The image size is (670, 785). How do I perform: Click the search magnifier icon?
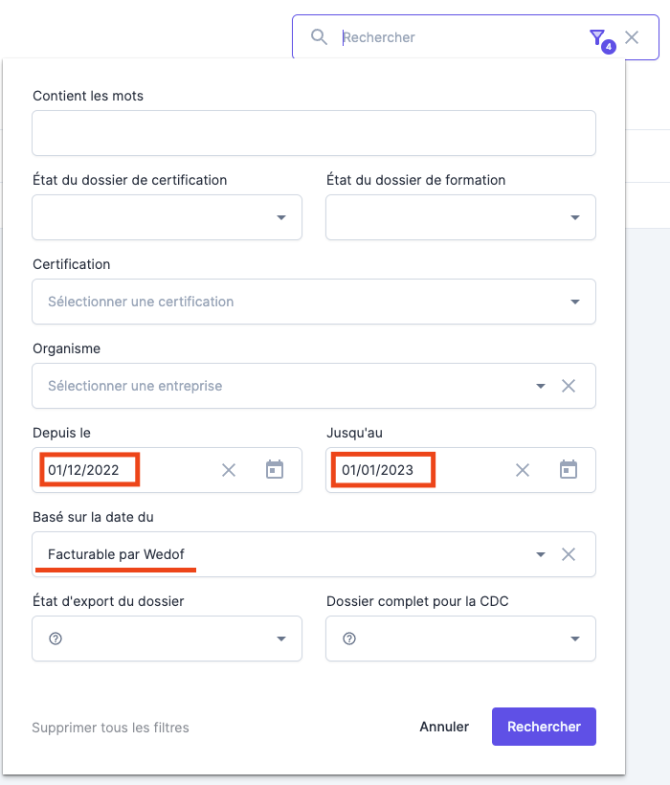point(320,37)
